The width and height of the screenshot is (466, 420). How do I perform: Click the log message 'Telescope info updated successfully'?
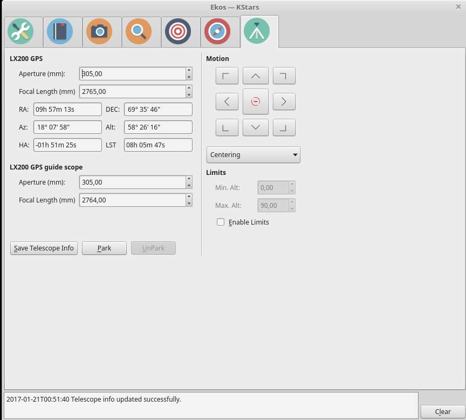click(x=126, y=399)
